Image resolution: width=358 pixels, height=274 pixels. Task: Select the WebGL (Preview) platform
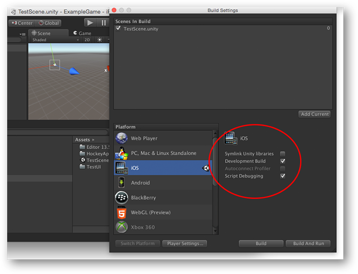tap(163, 212)
